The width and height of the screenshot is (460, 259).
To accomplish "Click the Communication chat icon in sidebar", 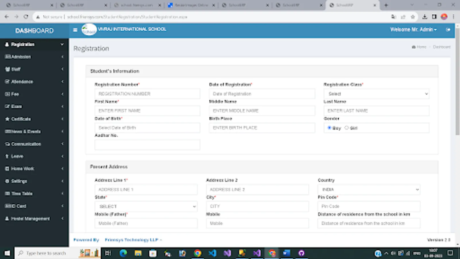I will (7, 144).
